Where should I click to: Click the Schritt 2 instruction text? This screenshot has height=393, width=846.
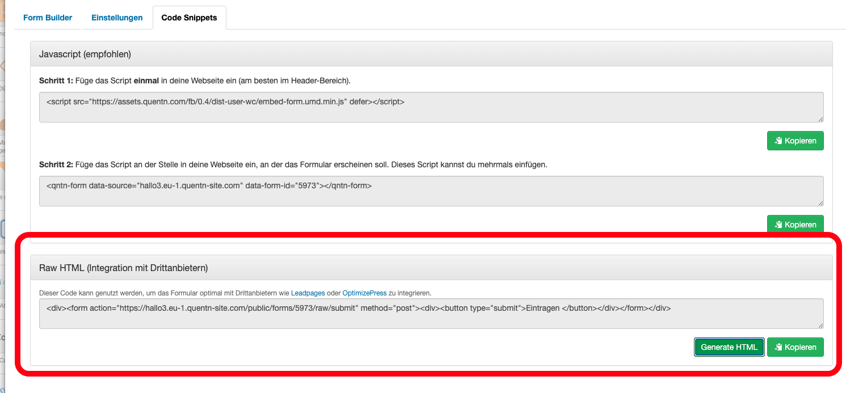click(x=293, y=164)
